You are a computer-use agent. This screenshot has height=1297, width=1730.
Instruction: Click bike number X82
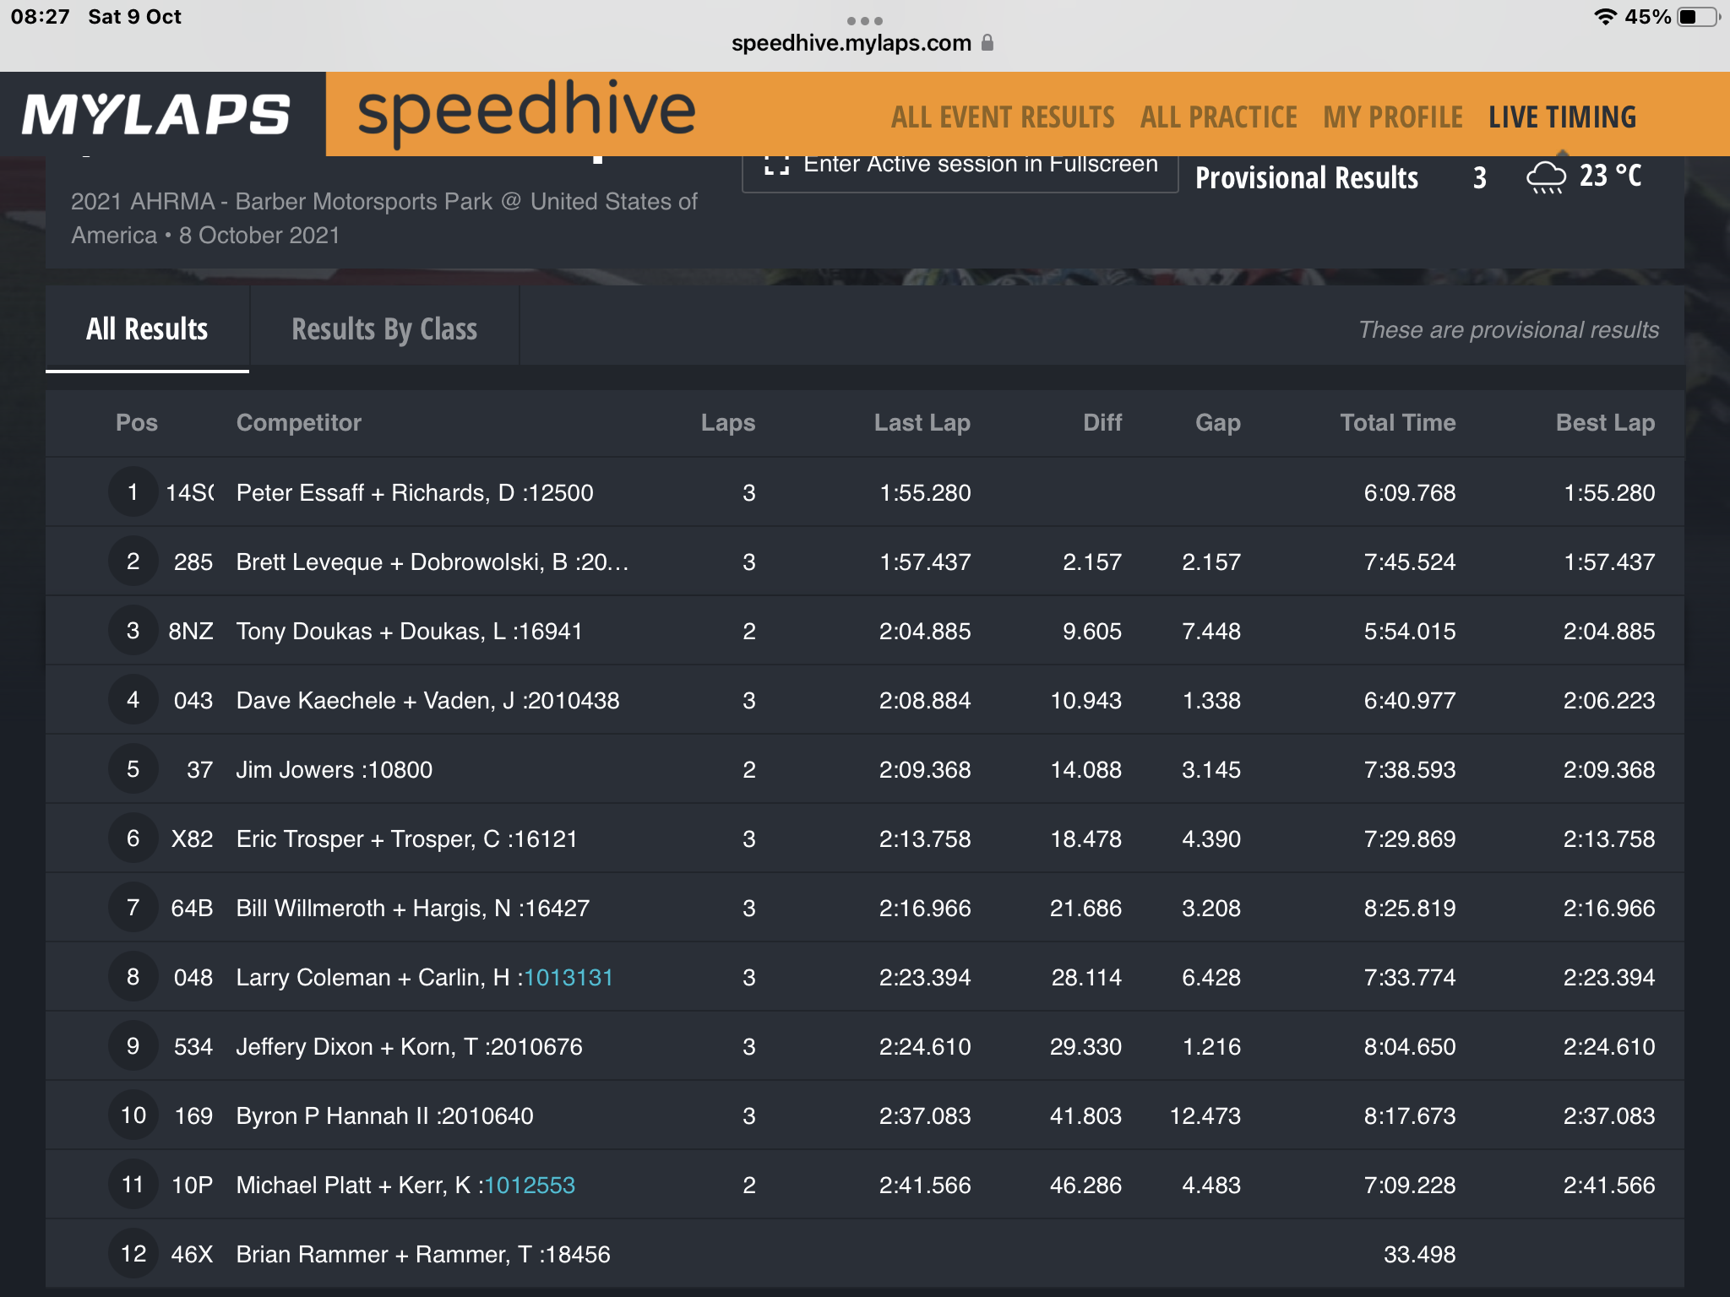(192, 839)
